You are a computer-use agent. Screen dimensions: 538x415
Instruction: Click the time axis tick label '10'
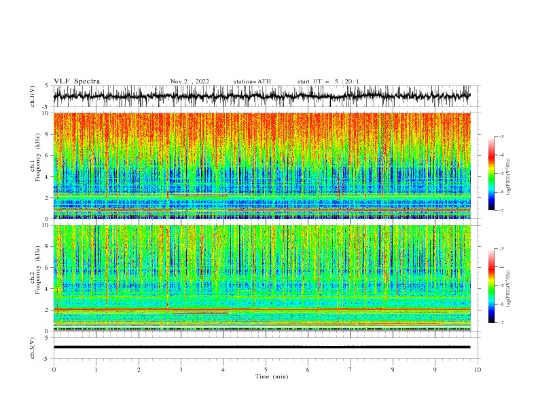point(478,370)
